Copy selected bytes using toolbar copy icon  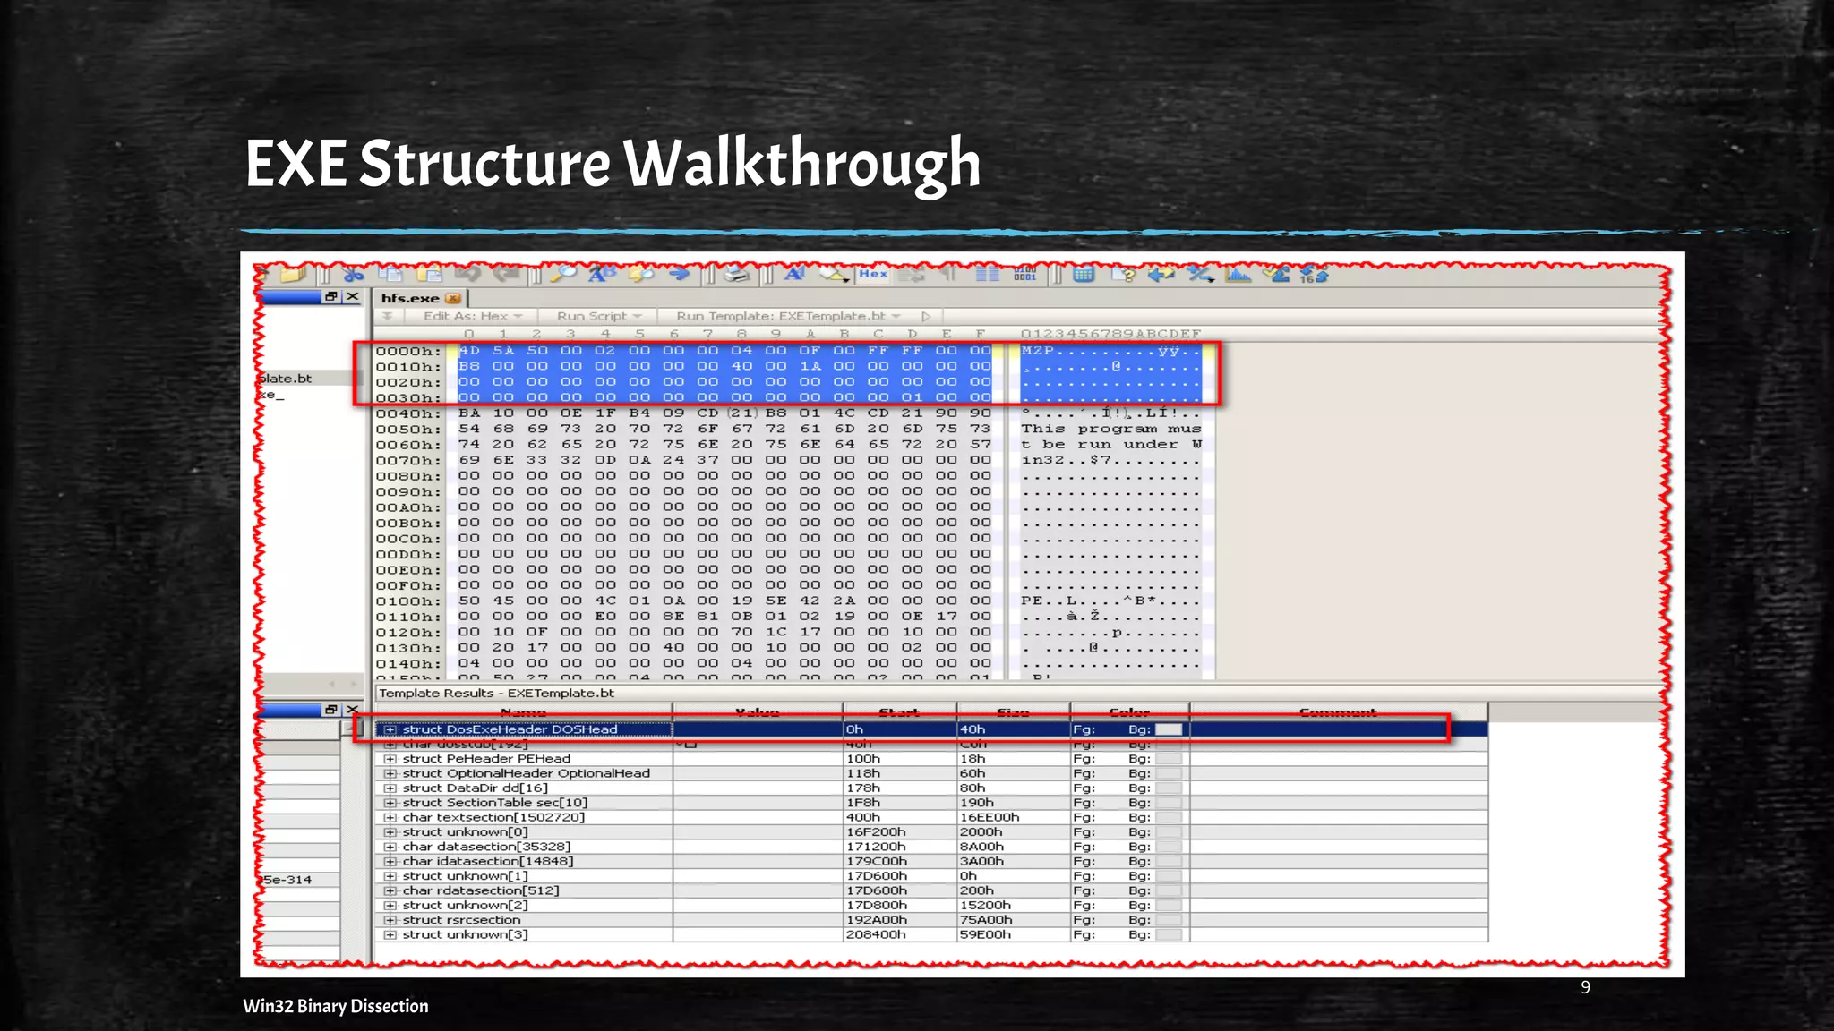click(x=390, y=274)
